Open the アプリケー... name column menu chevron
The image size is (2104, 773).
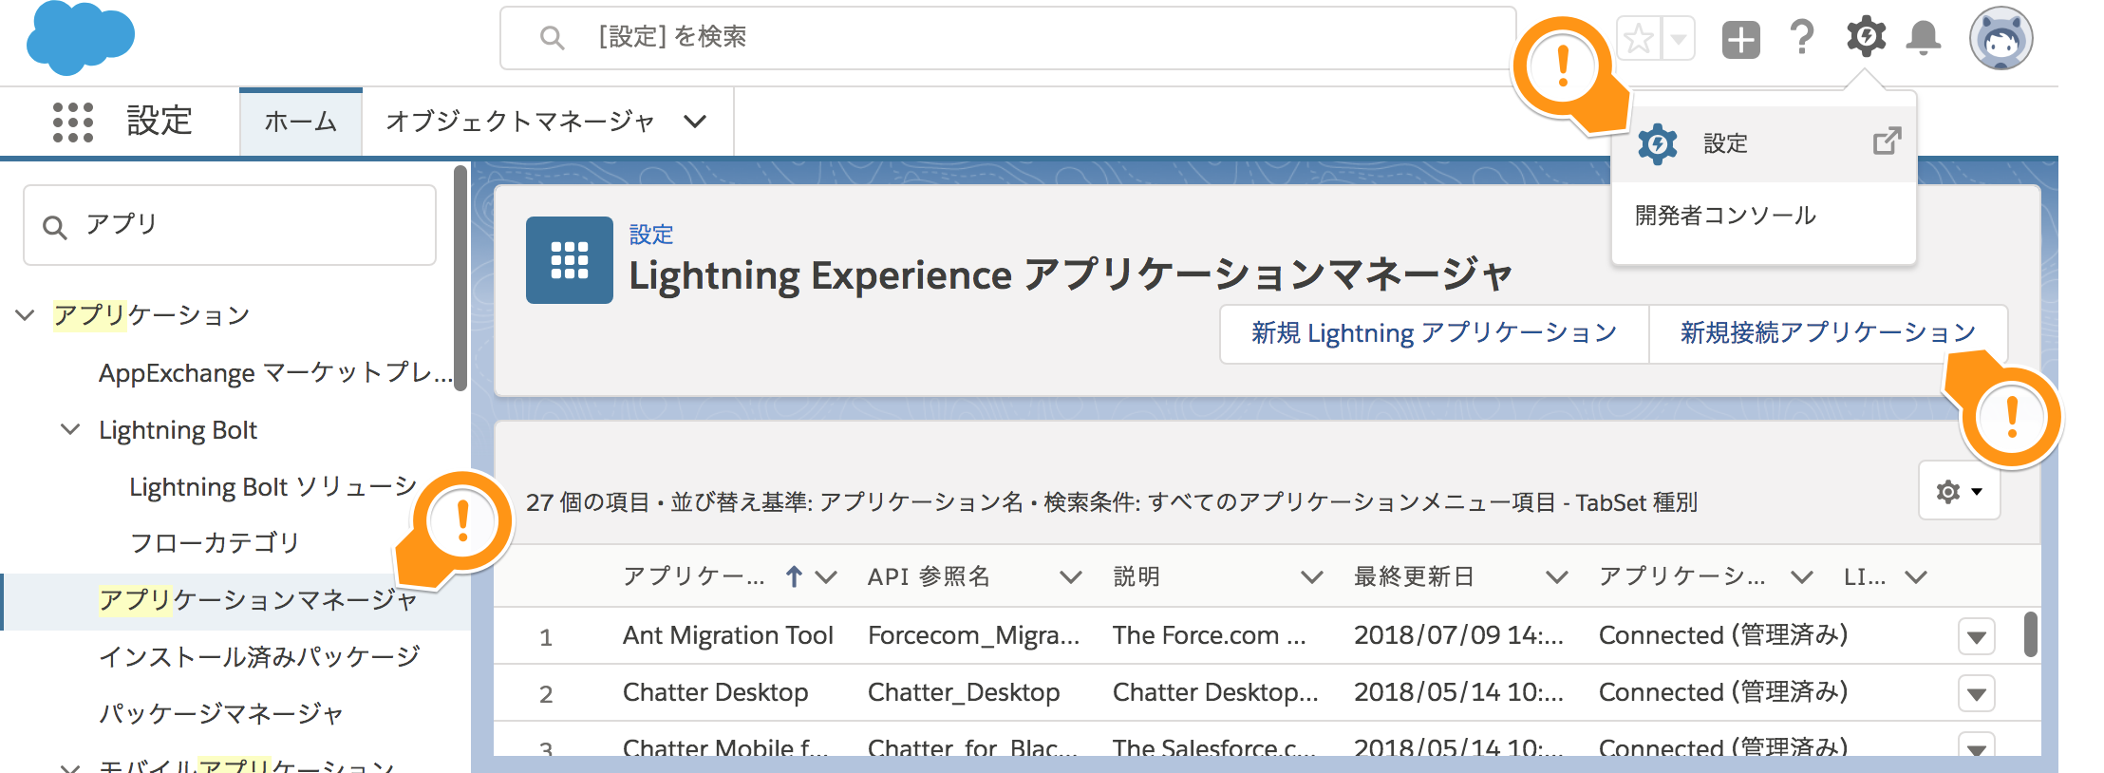pos(826,576)
